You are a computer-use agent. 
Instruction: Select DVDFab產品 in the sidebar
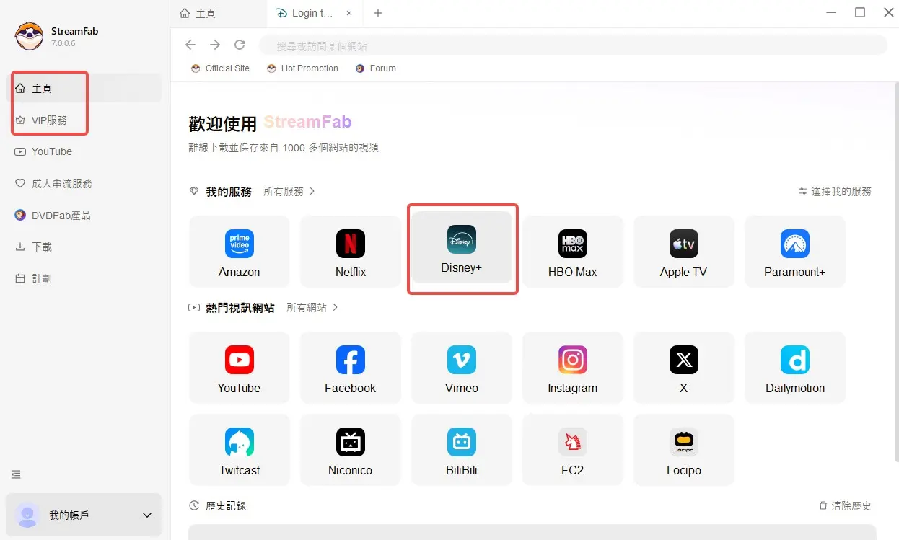point(84,215)
